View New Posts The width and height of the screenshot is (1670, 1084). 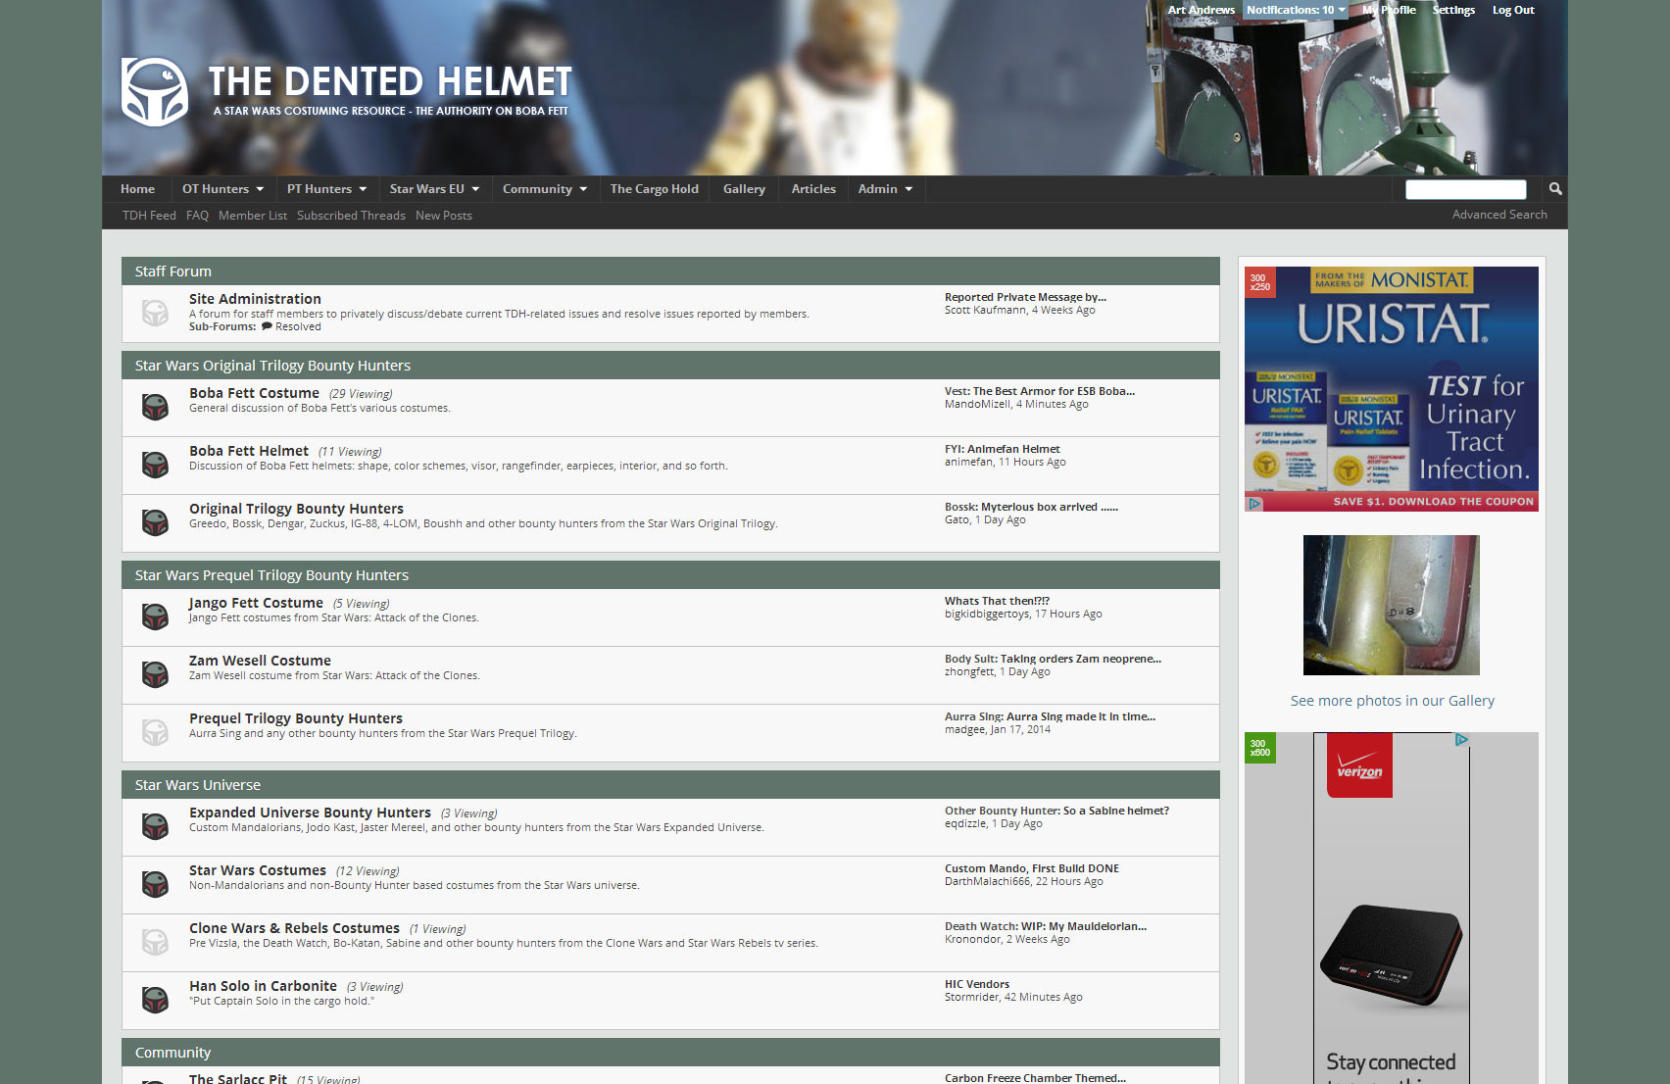pyautogui.click(x=444, y=216)
